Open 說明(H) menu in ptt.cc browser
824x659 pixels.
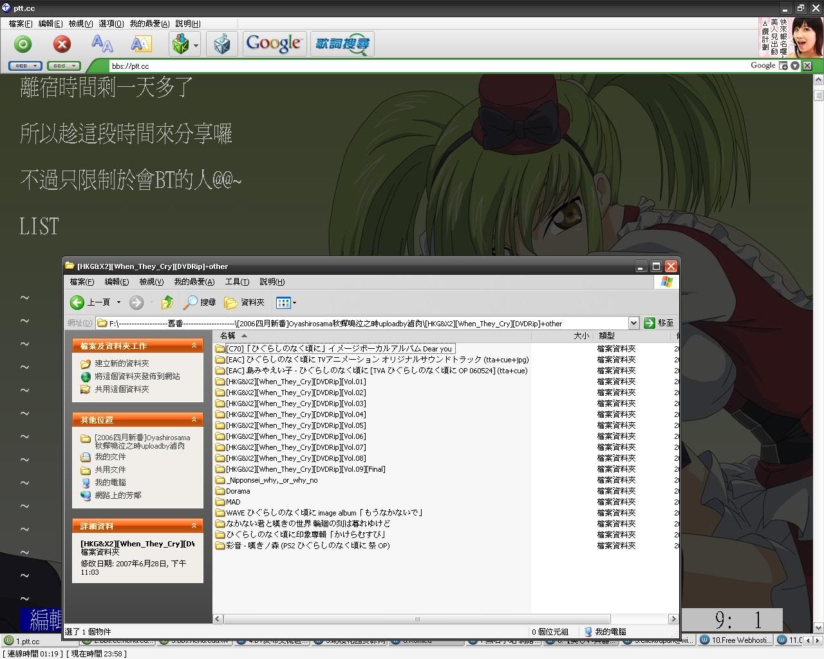187,23
